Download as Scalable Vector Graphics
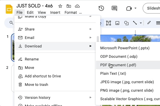 pos(128,99)
